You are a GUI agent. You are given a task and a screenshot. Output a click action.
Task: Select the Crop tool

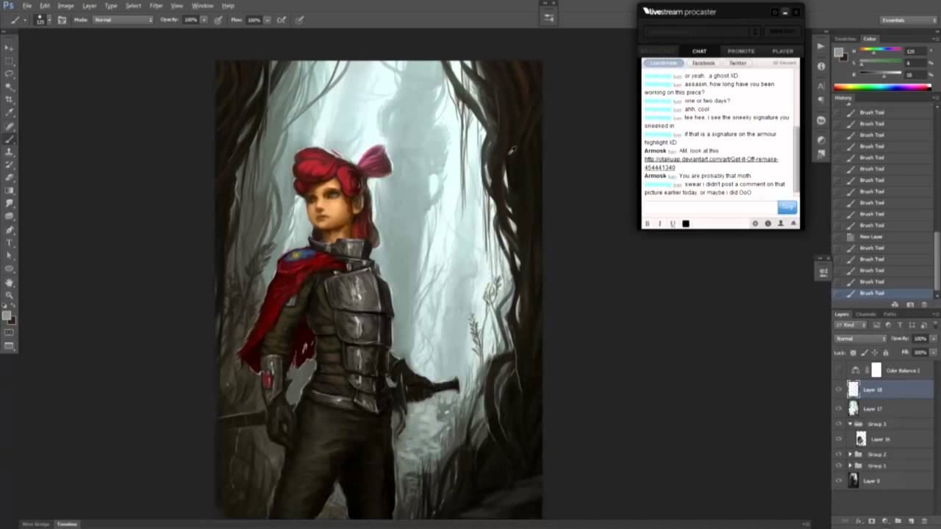point(10,99)
